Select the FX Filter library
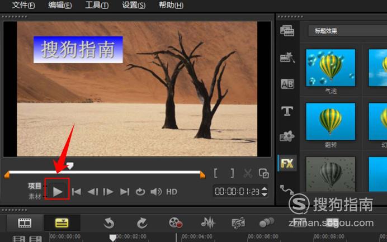The width and height of the screenshot is (387, 242). (287, 163)
